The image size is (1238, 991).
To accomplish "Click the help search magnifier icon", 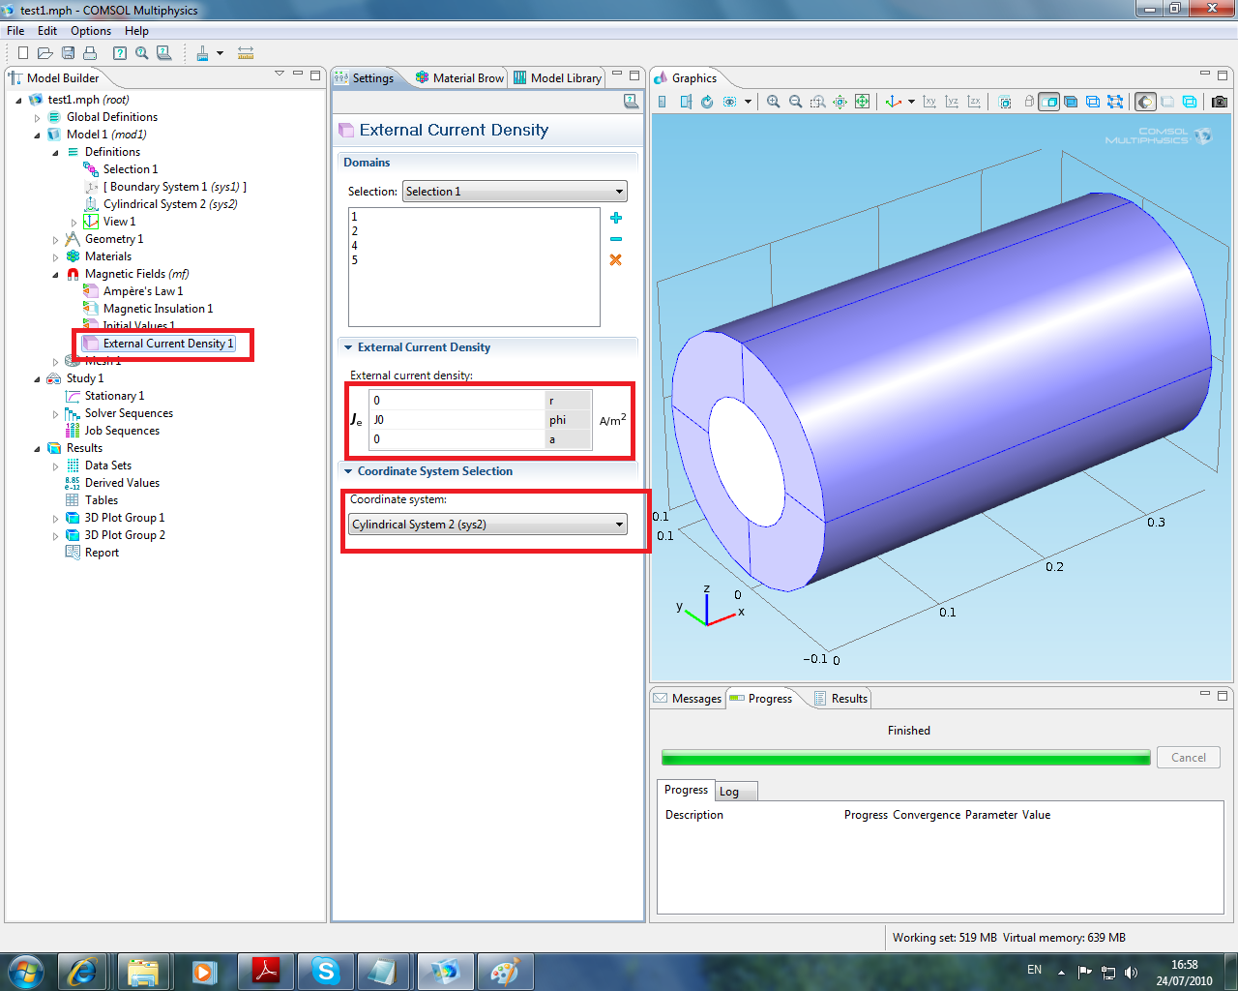I will 142,53.
